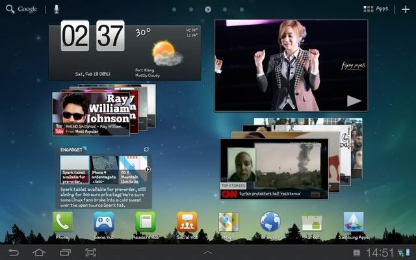The width and height of the screenshot is (416, 260).
Task: Go to Home screen via navigation bar
Action: tap(39, 252)
